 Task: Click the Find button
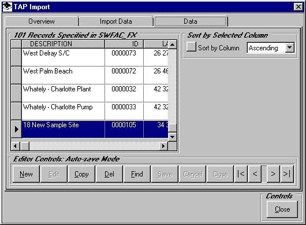[x=137, y=174]
